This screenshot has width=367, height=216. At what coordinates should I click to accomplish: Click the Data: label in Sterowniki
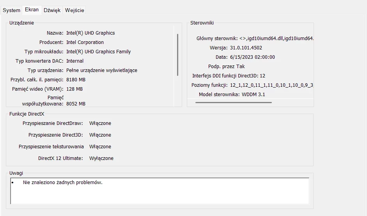pos(222,57)
